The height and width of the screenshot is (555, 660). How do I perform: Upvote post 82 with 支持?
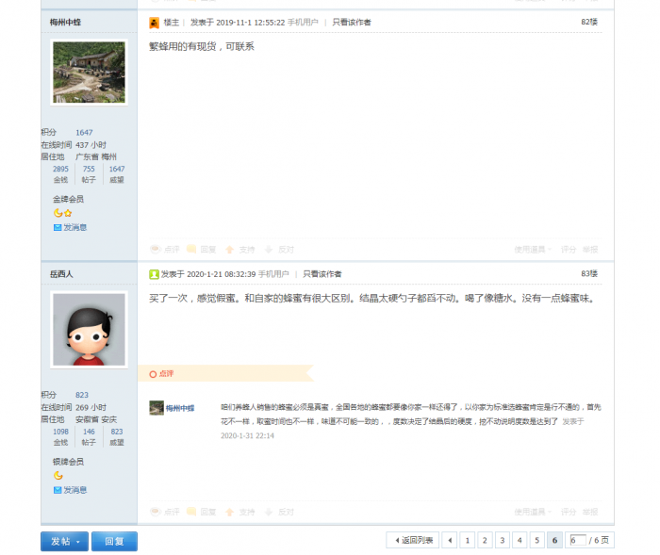(x=240, y=250)
